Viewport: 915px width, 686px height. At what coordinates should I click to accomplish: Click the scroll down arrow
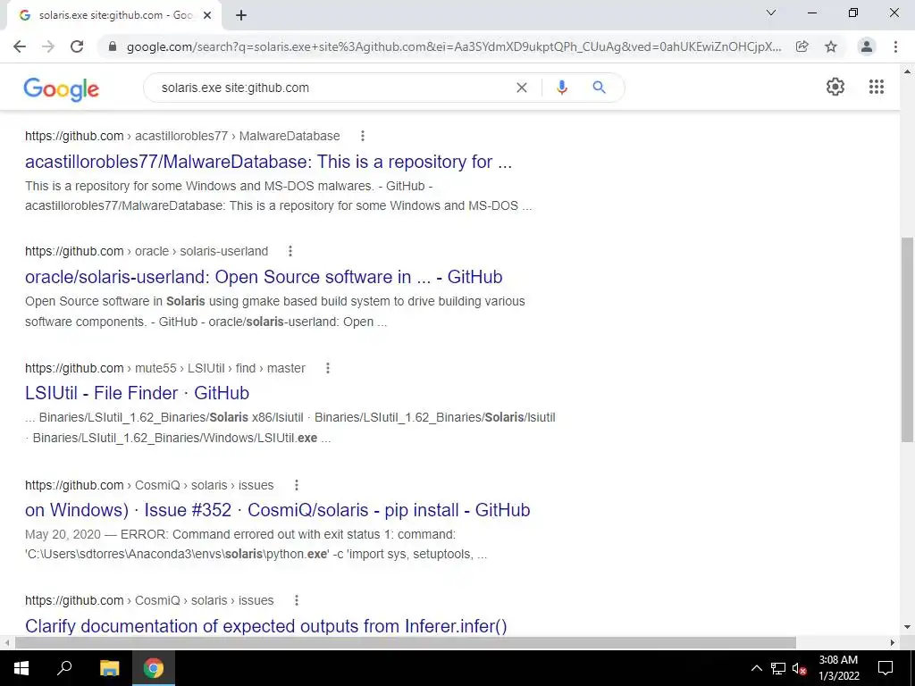[907, 628]
